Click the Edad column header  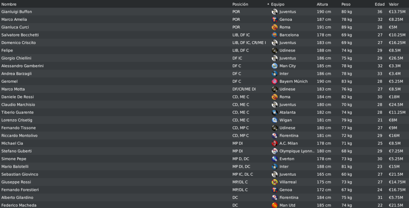tap(379, 4)
